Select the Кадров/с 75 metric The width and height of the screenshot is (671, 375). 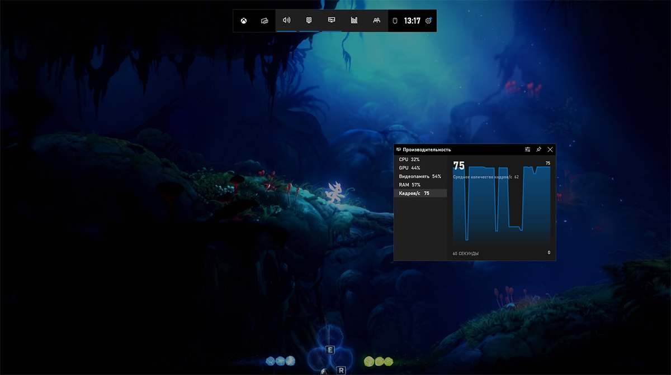(420, 193)
